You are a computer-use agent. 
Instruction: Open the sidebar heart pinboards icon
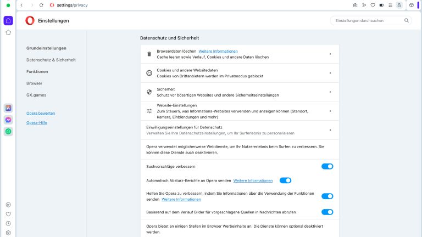[8, 214]
